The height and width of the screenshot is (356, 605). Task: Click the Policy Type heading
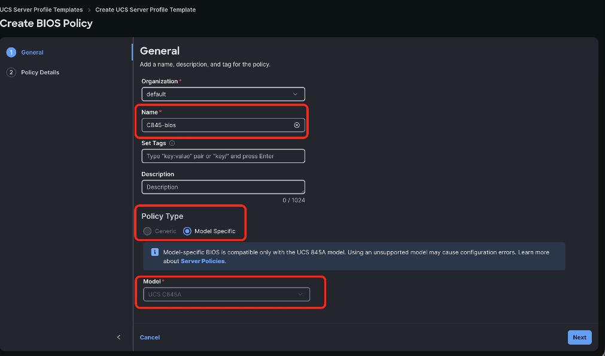tap(162, 216)
